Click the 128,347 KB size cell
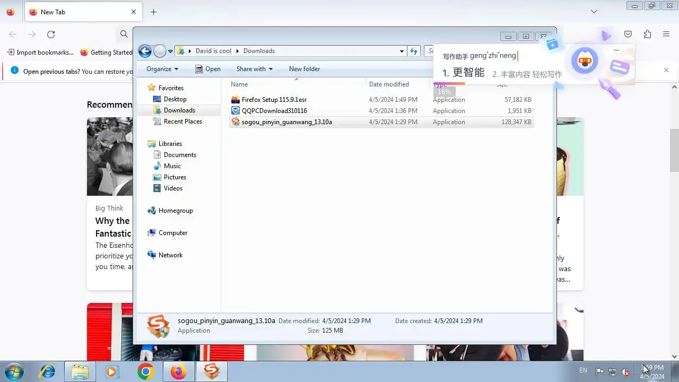This screenshot has height=382, width=679. pyautogui.click(x=516, y=122)
